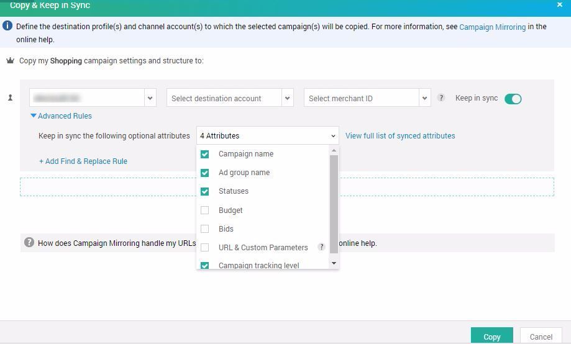Collapse the Advanced Rules section
Image resolution: width=571 pixels, height=344 pixels.
pos(61,115)
